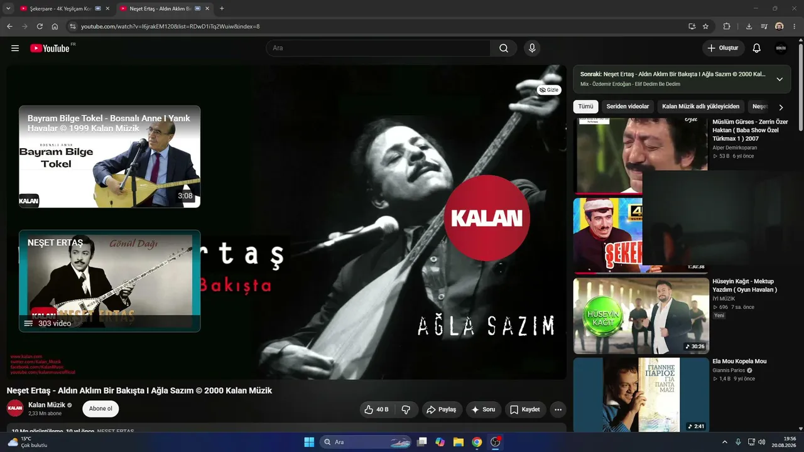Focus the YouTube search field
Image resolution: width=804 pixels, height=452 pixels.
(378, 48)
